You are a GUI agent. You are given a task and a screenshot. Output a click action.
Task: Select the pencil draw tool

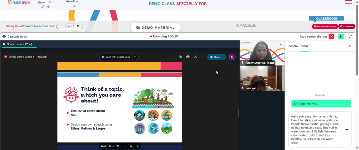pos(43,7)
